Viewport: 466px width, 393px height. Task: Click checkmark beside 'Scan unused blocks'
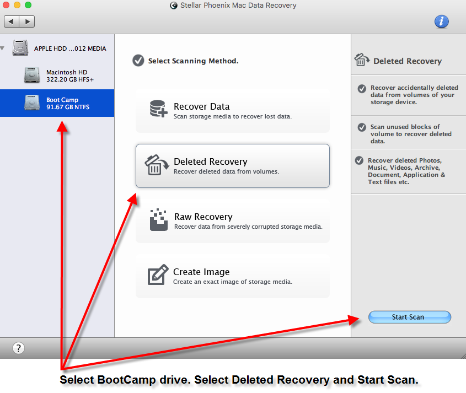point(362,127)
